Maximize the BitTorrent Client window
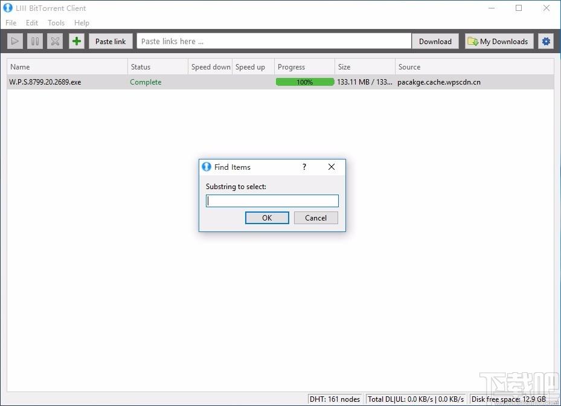Screen dimensions: 561x406 [x=519, y=8]
